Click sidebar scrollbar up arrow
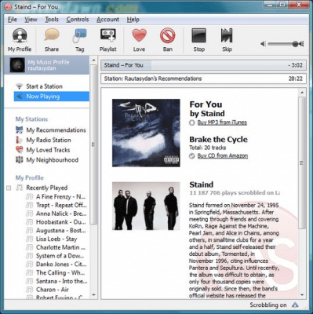 [93, 60]
